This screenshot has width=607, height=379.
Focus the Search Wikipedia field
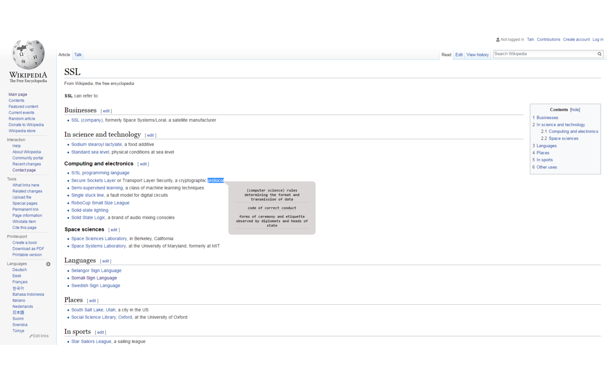click(x=545, y=54)
